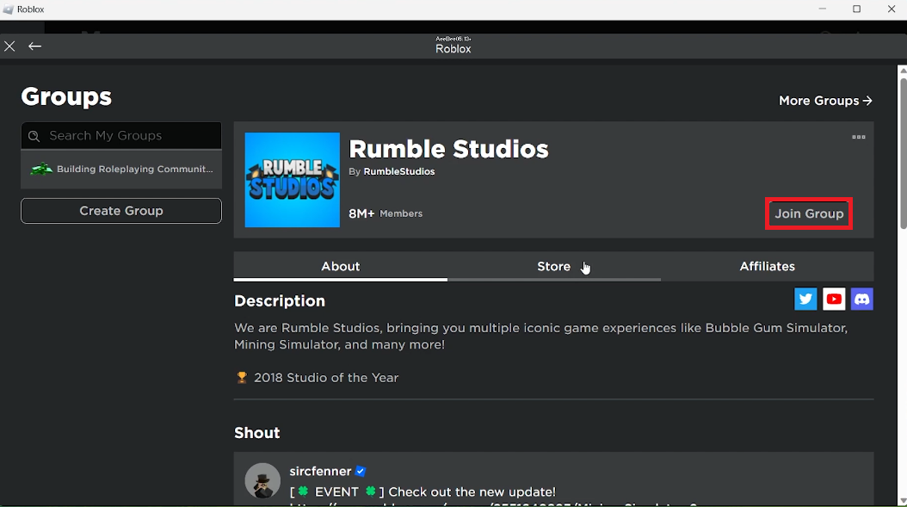Click the trophy emoji icon

point(242,377)
